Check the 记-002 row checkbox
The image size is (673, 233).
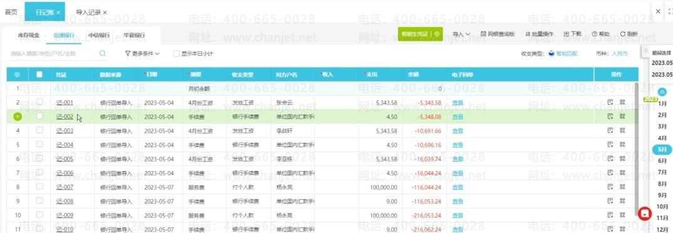coord(39,116)
